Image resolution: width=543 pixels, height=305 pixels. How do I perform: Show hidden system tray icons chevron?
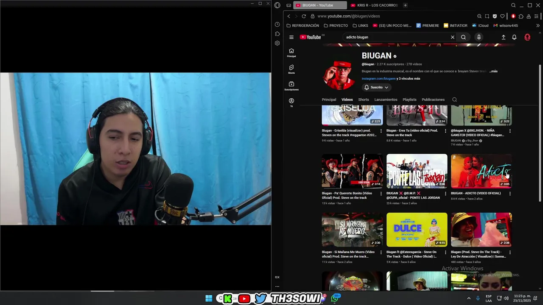(469, 299)
